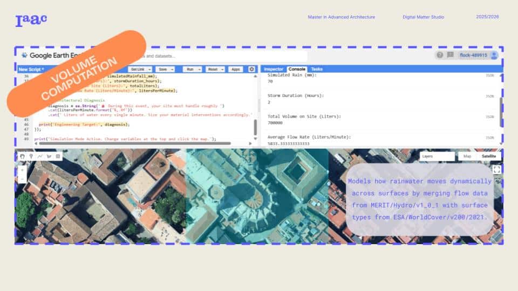
Task: Open the help question mark icon
Action: 440,55
